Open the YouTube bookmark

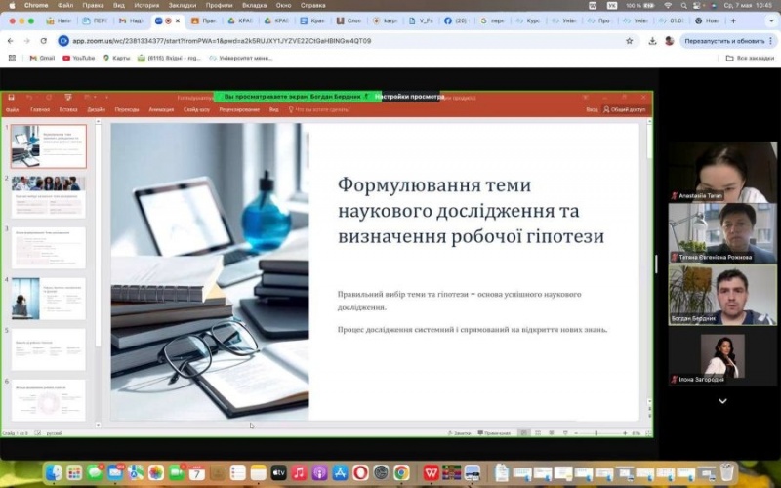point(78,58)
